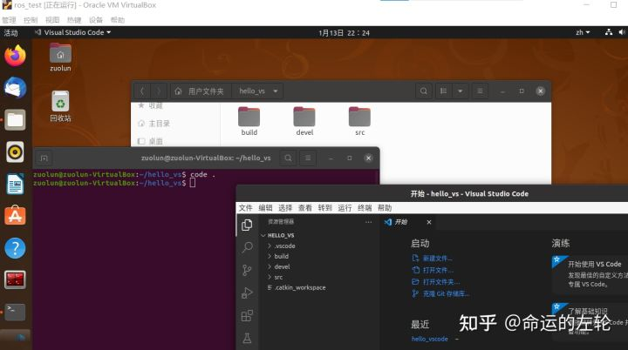Click the search icon in the terminal title bar
The width and height of the screenshot is (628, 350).
(288, 158)
